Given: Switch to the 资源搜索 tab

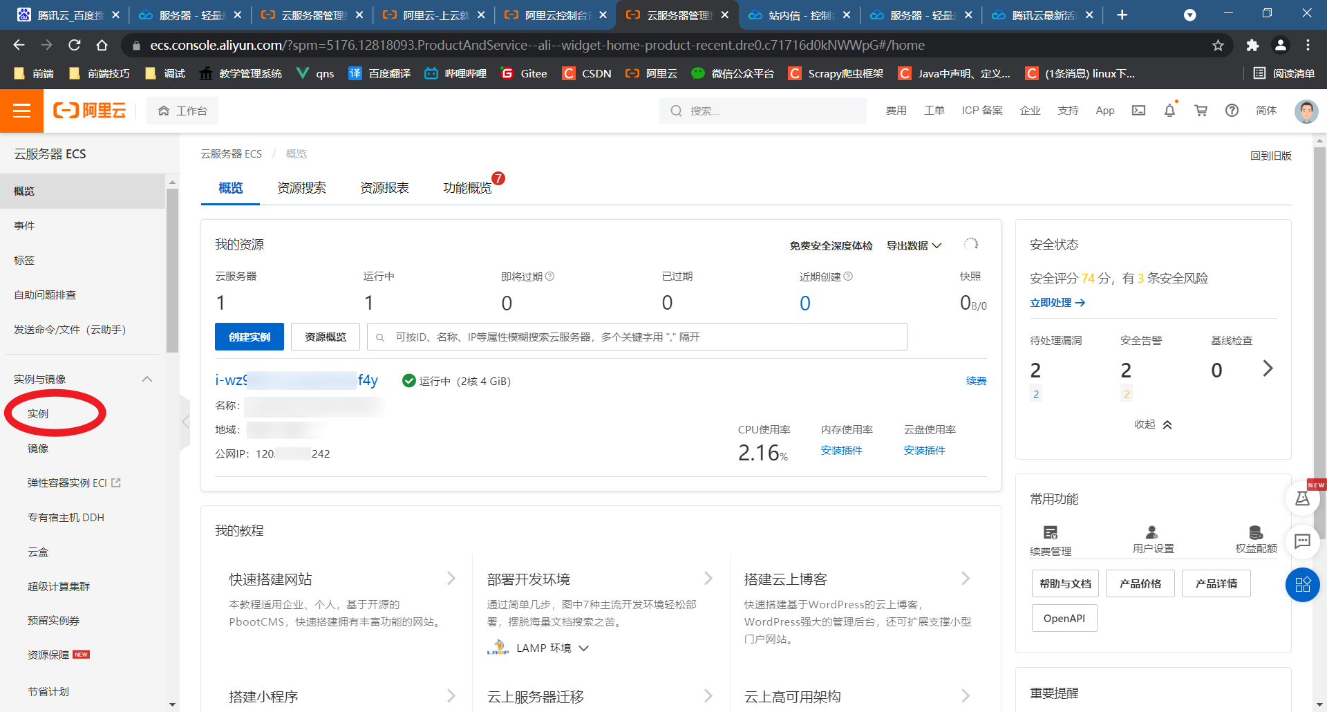Looking at the screenshot, I should (301, 188).
